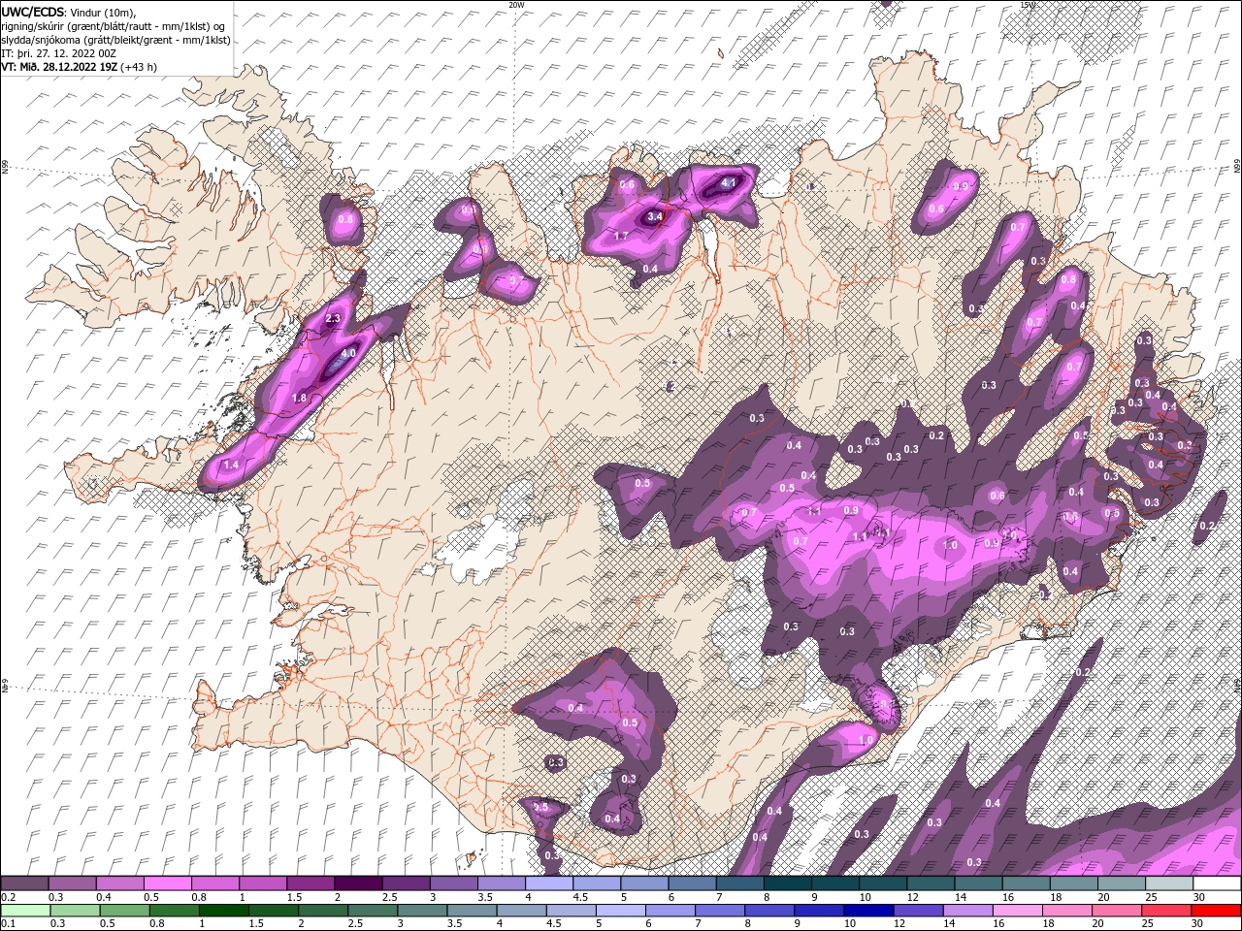Pick the dark green 1–1.5 swatch in bottom legend row
Viewport: 1242px width, 931px height.
222,910
